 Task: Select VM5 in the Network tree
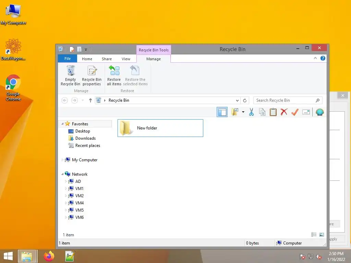79,210
